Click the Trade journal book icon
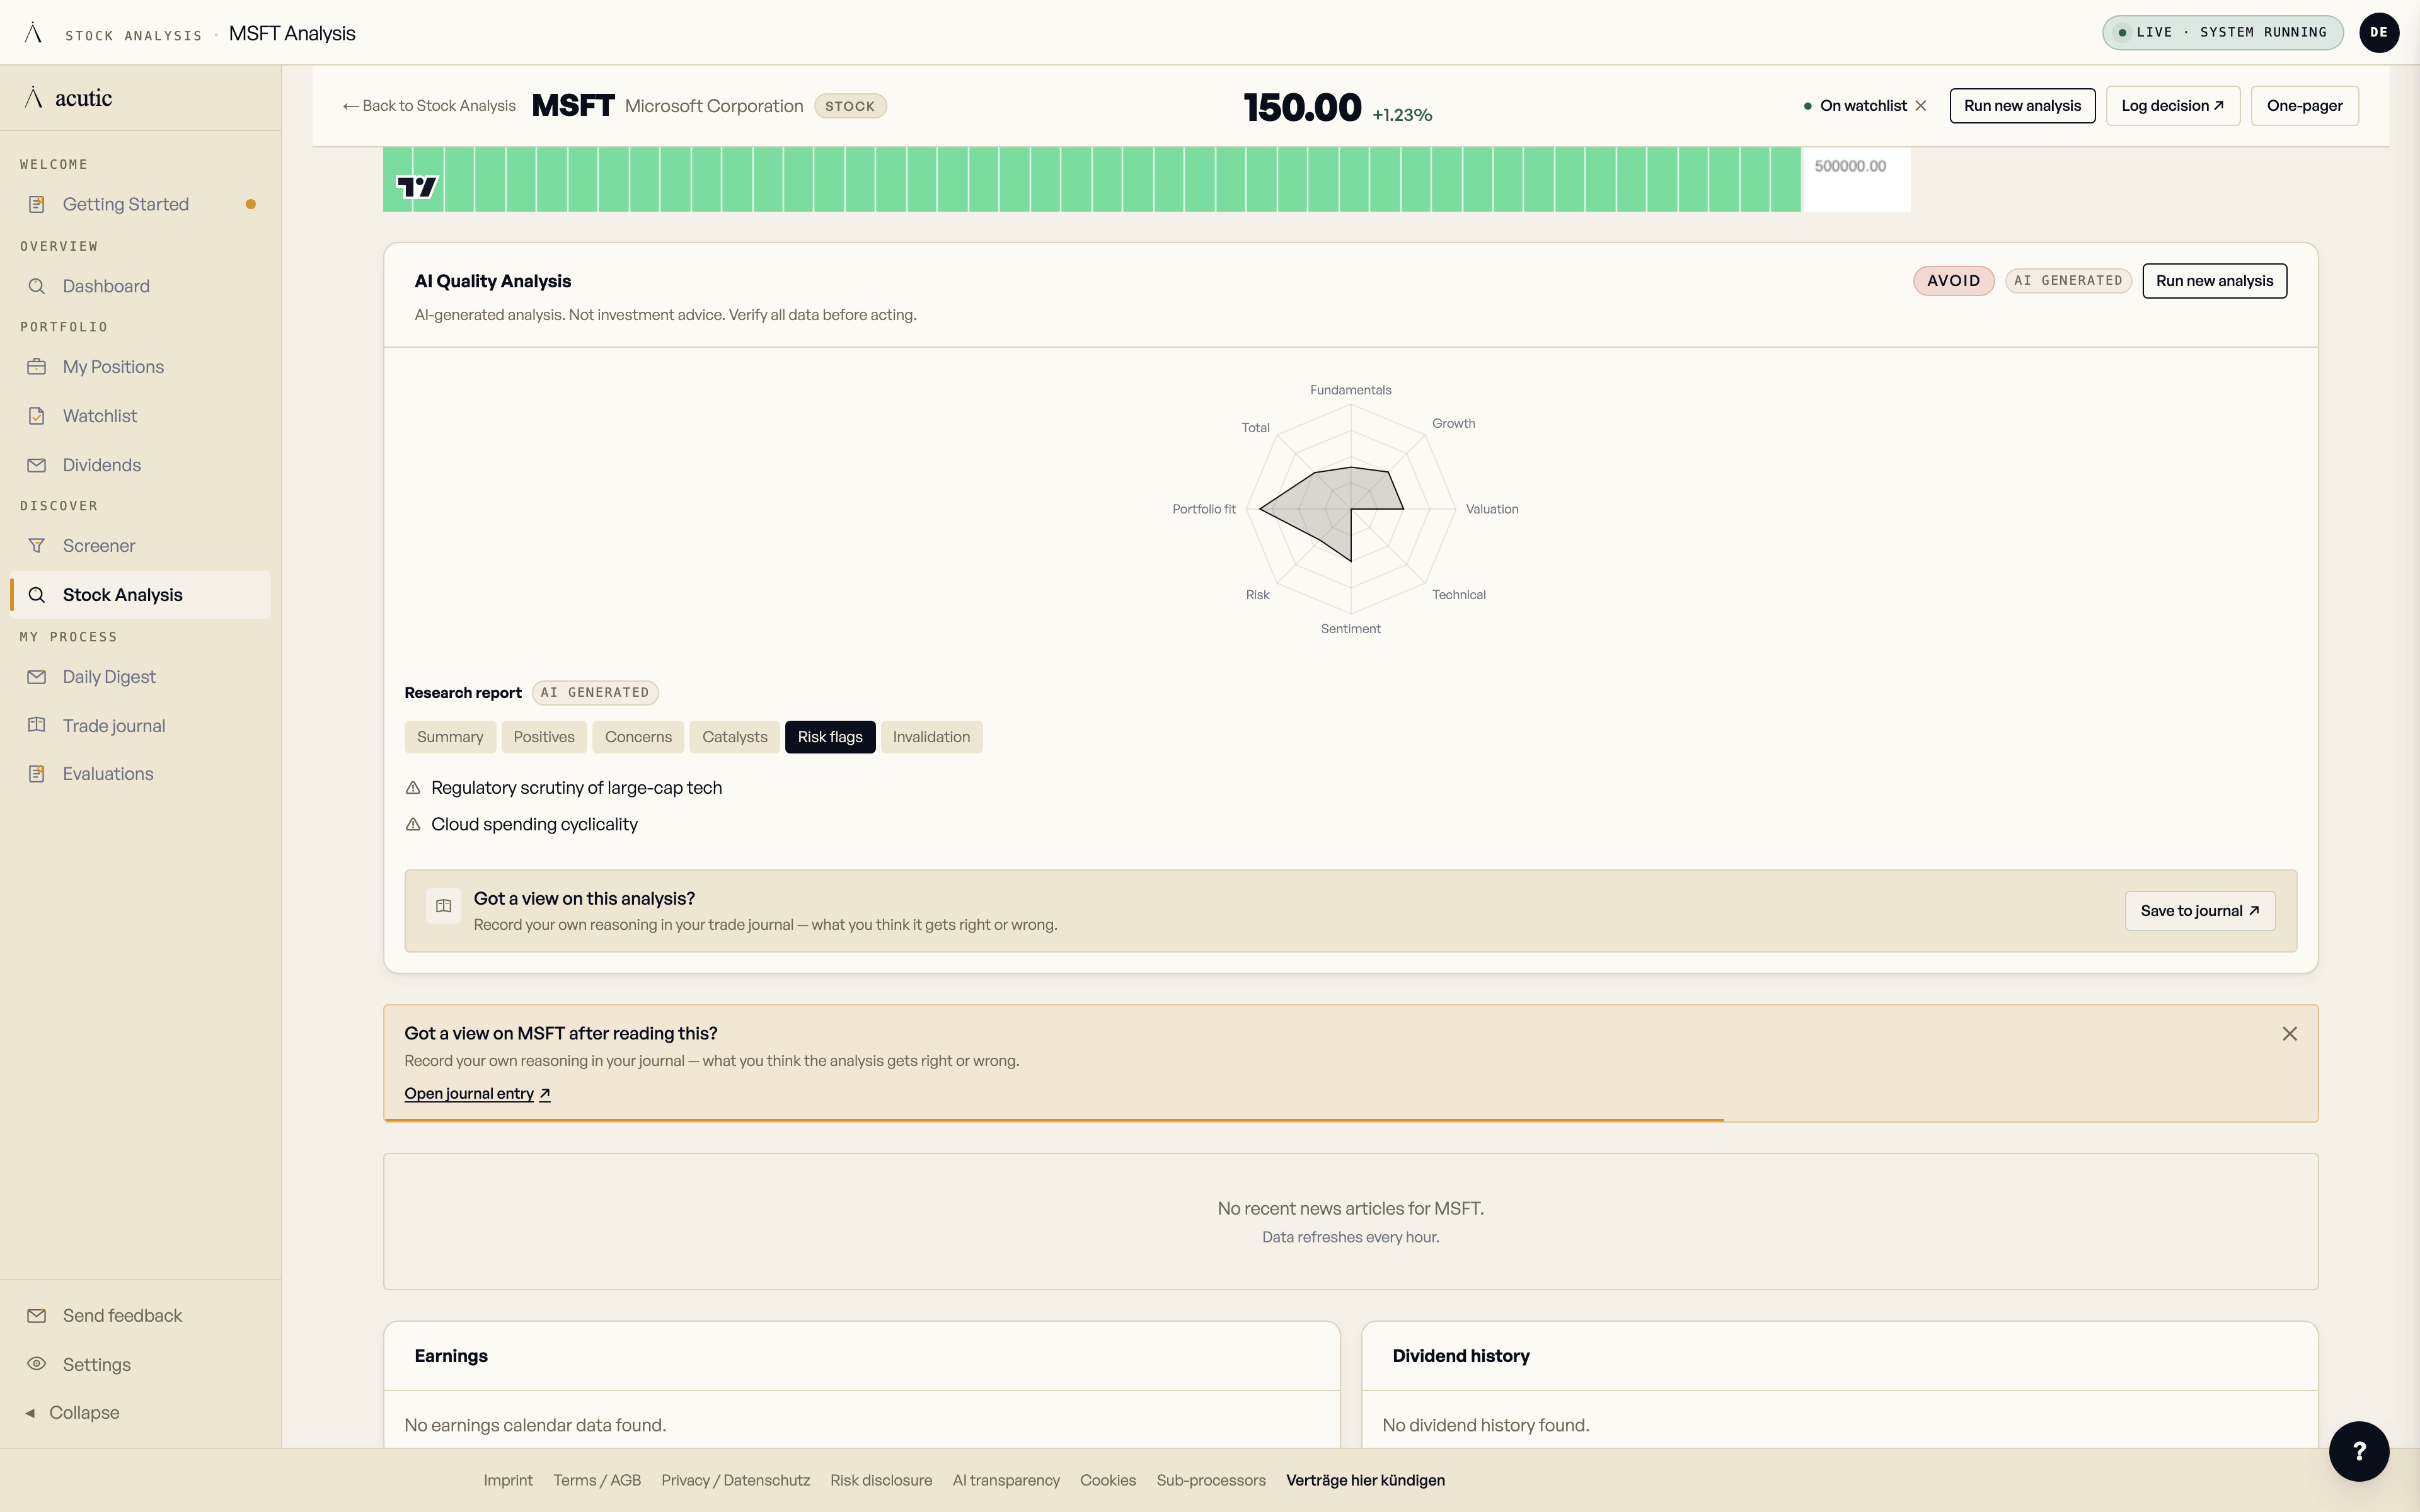Screen dimensions: 2420x1512 [37, 726]
